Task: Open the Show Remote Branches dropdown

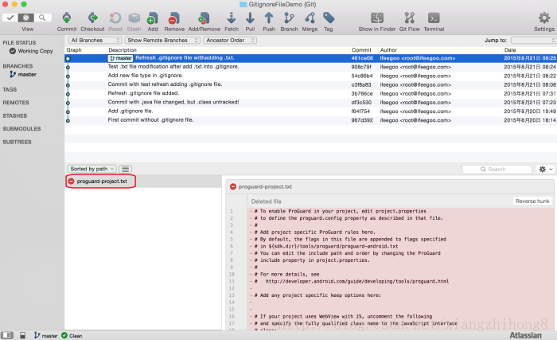Action: (162, 40)
